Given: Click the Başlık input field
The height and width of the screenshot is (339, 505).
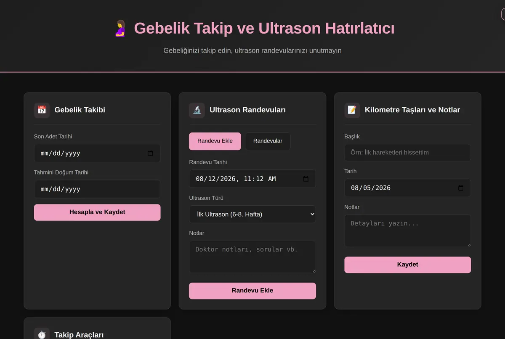Looking at the screenshot, I should [x=408, y=153].
